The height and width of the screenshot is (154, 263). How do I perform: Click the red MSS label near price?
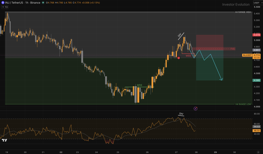pyautogui.click(x=188, y=56)
